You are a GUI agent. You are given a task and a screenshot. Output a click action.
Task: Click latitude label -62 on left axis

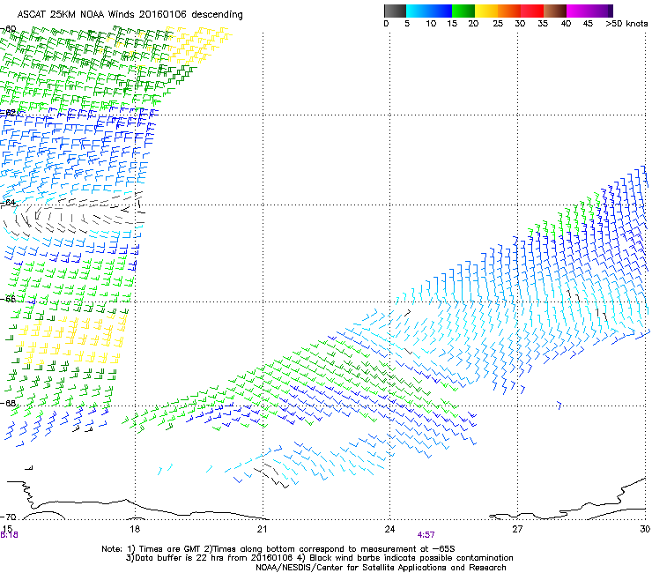click(8, 113)
